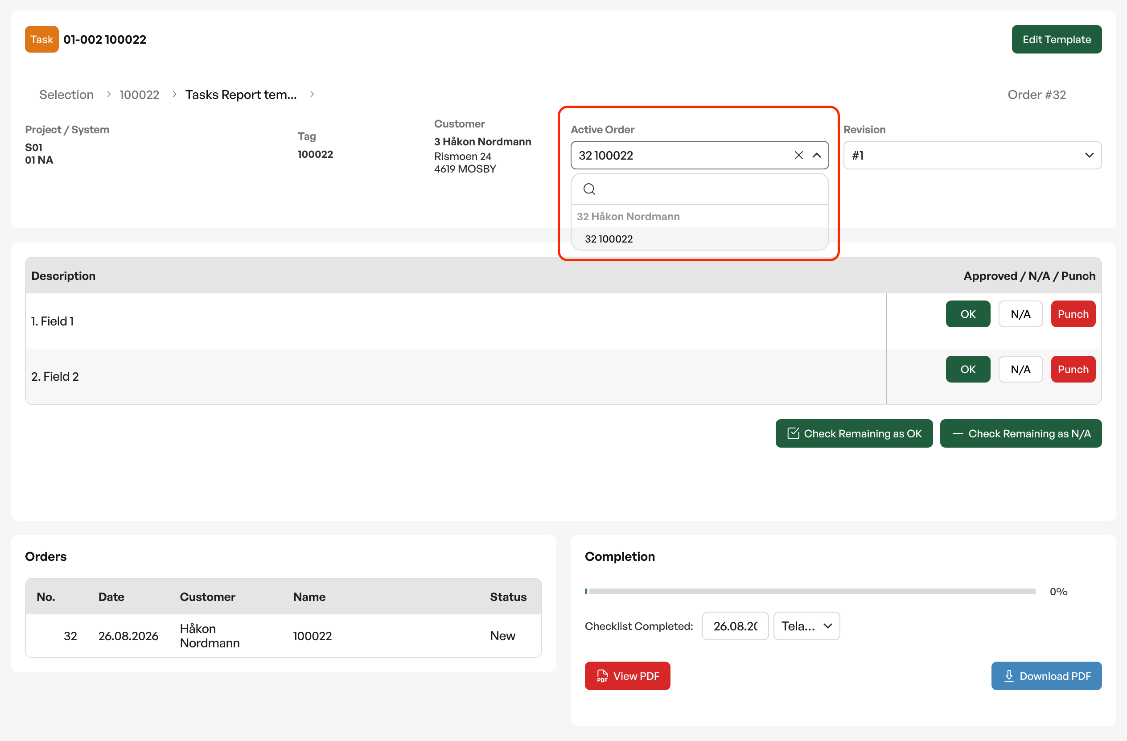Click the Completion progress bar
The width and height of the screenshot is (1127, 741).
(810, 591)
